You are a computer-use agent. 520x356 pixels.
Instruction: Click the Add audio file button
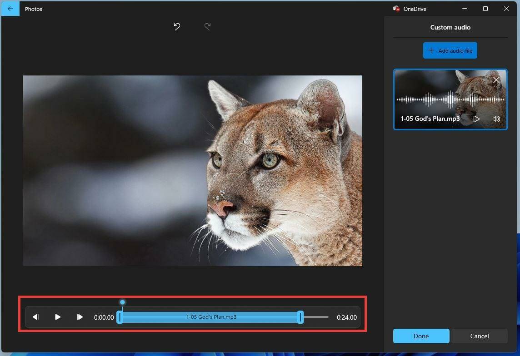coord(450,50)
